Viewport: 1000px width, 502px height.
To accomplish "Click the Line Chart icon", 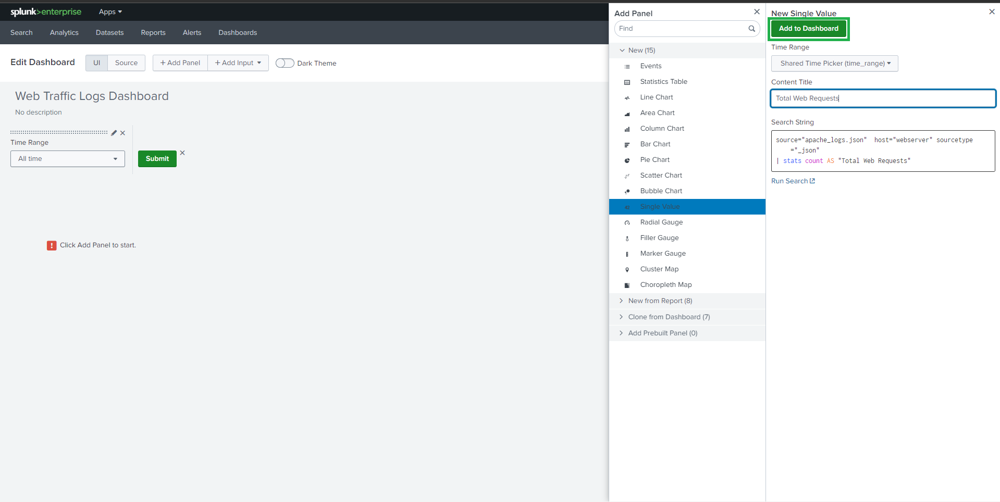I will coord(627,98).
